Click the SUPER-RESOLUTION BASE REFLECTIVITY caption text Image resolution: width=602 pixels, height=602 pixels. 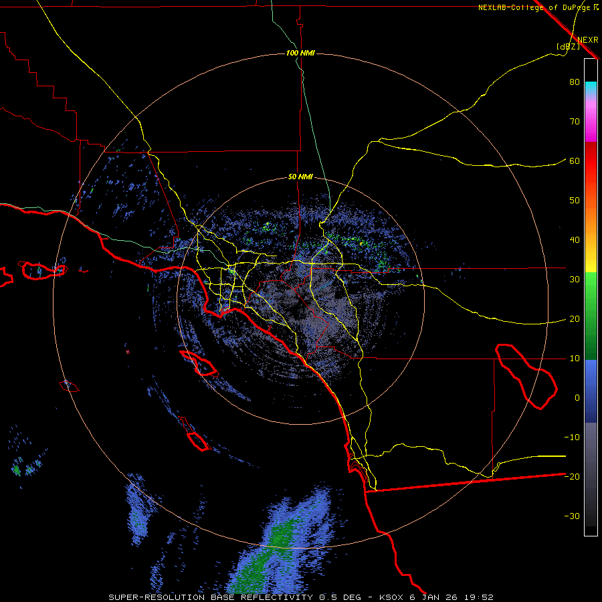click(212, 597)
